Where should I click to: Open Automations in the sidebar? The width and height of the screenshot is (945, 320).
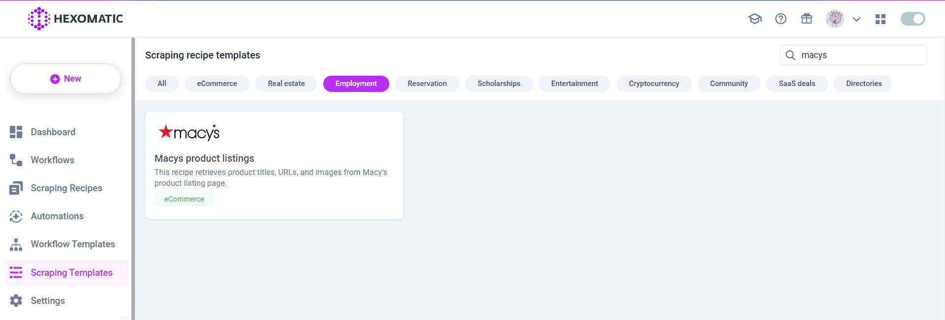click(x=57, y=216)
